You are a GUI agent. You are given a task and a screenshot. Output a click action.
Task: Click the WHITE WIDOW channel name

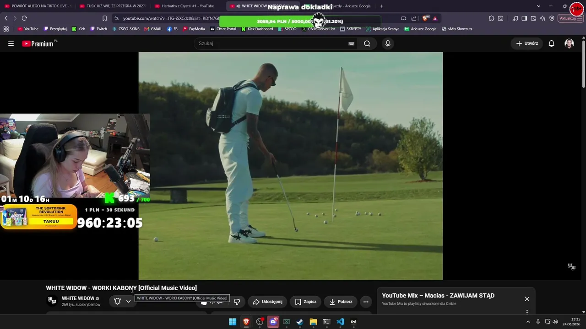78,298
